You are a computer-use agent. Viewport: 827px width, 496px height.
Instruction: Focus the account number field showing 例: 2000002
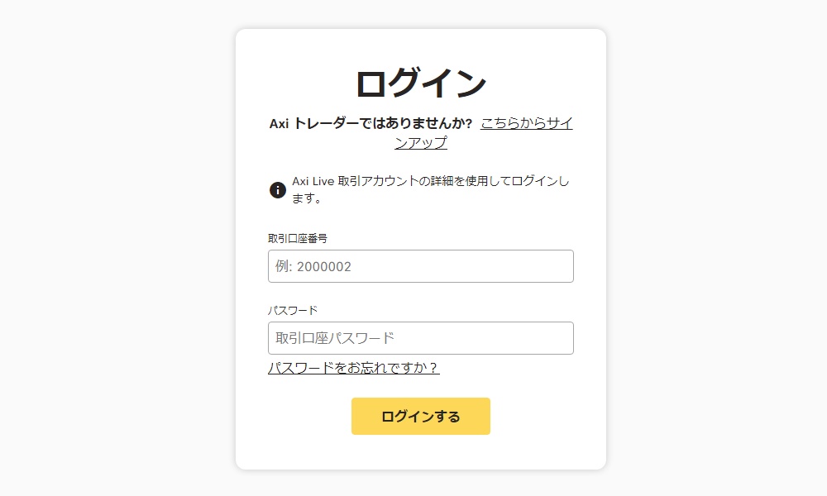point(421,265)
